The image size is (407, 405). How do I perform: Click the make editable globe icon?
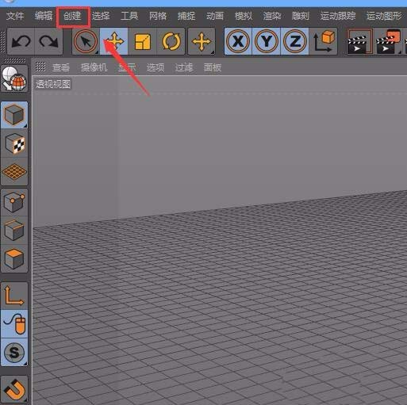coord(14,78)
